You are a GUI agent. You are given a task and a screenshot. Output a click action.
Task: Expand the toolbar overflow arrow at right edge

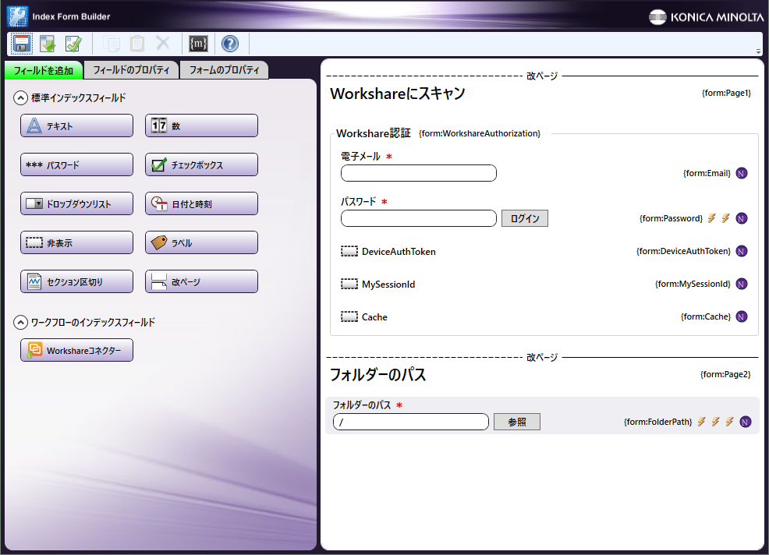758,51
